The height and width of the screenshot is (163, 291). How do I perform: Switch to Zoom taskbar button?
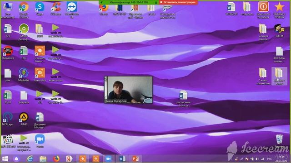click(x=109, y=159)
